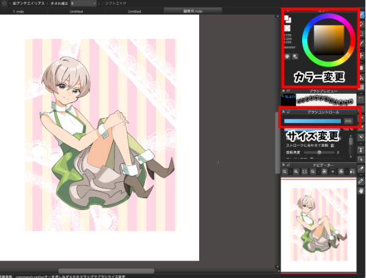Flip canvas view in Navigator

[x=352, y=172]
